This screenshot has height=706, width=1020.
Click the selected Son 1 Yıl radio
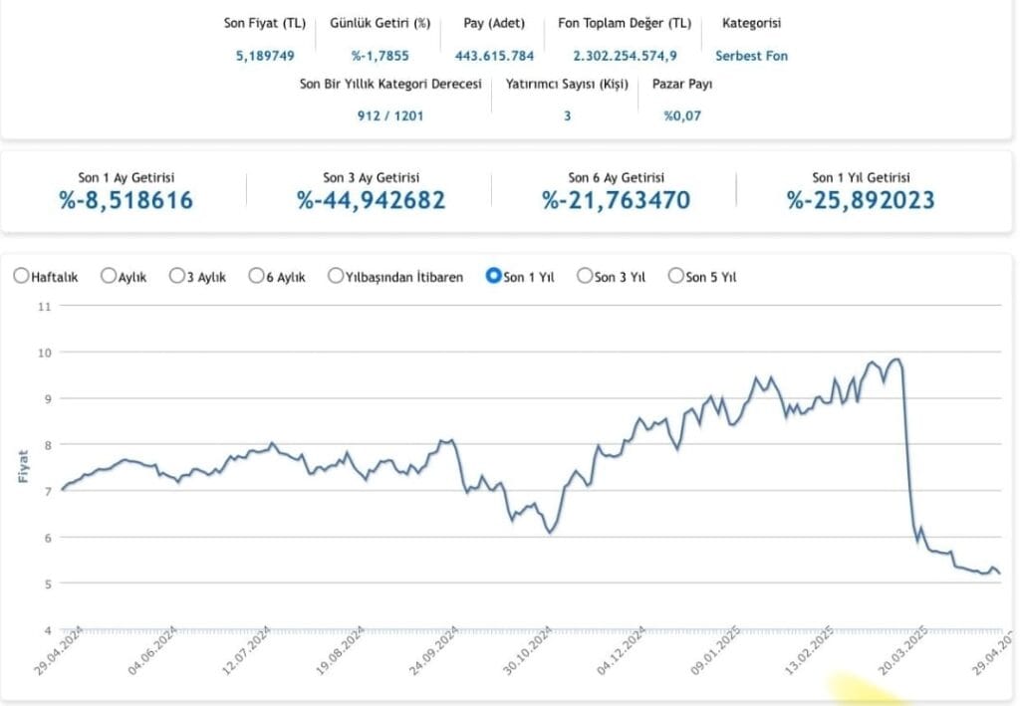tap(492, 277)
